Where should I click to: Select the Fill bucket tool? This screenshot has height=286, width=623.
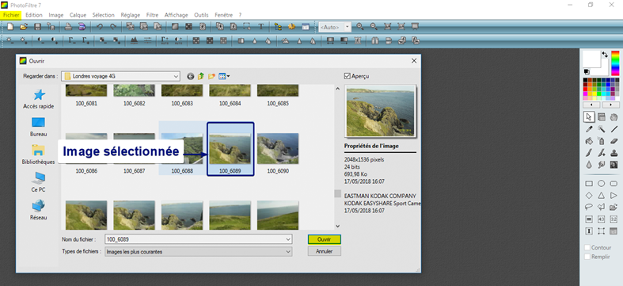pos(589,141)
